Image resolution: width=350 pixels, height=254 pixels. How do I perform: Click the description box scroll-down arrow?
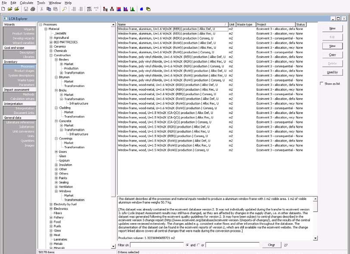pos(315,238)
